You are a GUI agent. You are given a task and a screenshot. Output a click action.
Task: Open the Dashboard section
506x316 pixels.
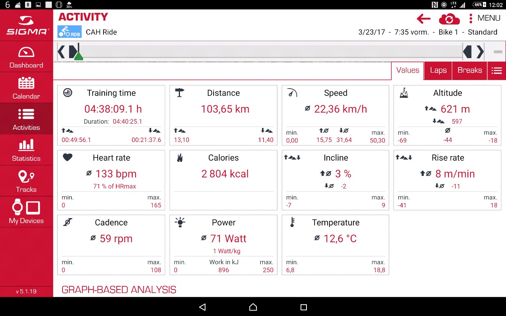26,57
